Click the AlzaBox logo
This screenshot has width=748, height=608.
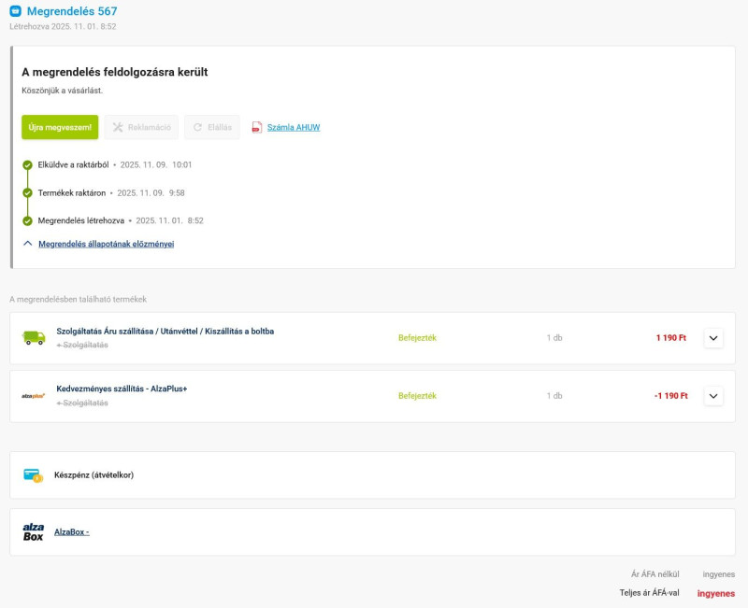pos(34,532)
